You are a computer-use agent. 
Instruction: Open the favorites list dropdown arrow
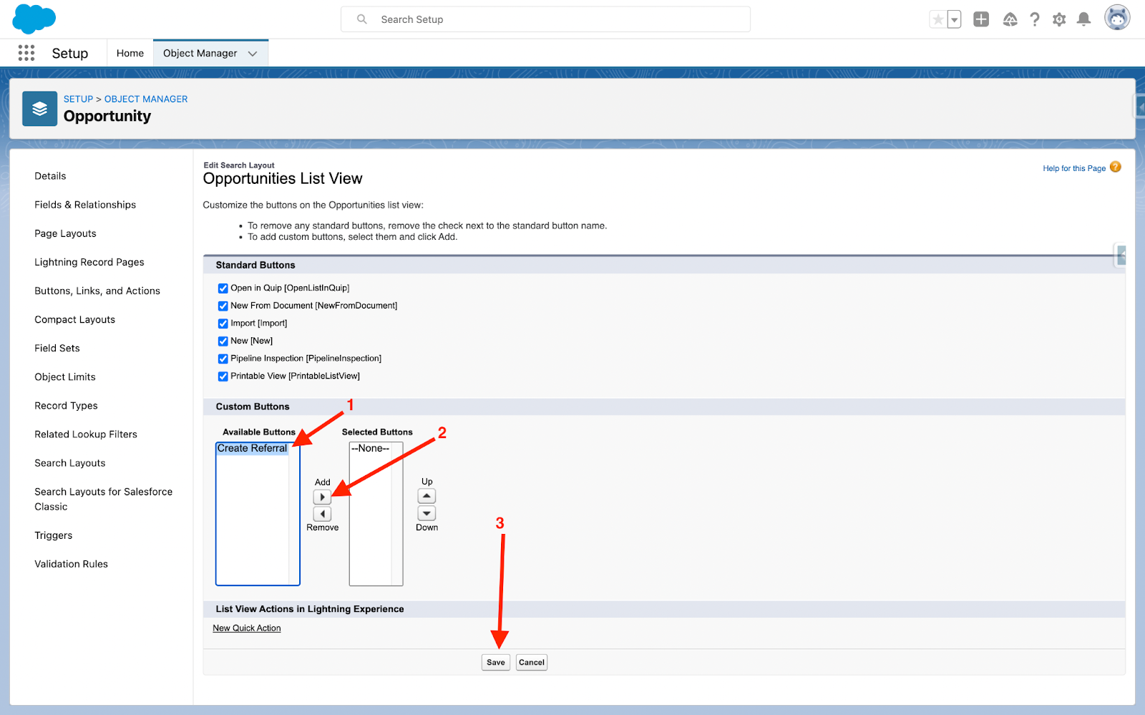(x=954, y=19)
